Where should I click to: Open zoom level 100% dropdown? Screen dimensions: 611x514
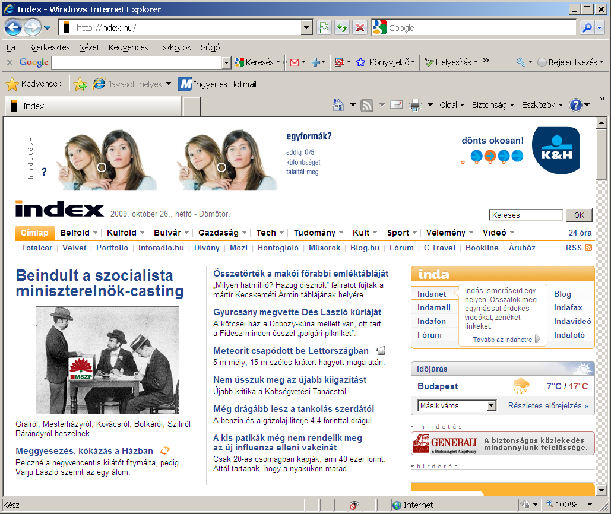tap(590, 505)
